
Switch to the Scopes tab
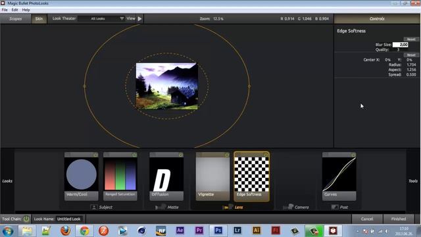coord(16,18)
